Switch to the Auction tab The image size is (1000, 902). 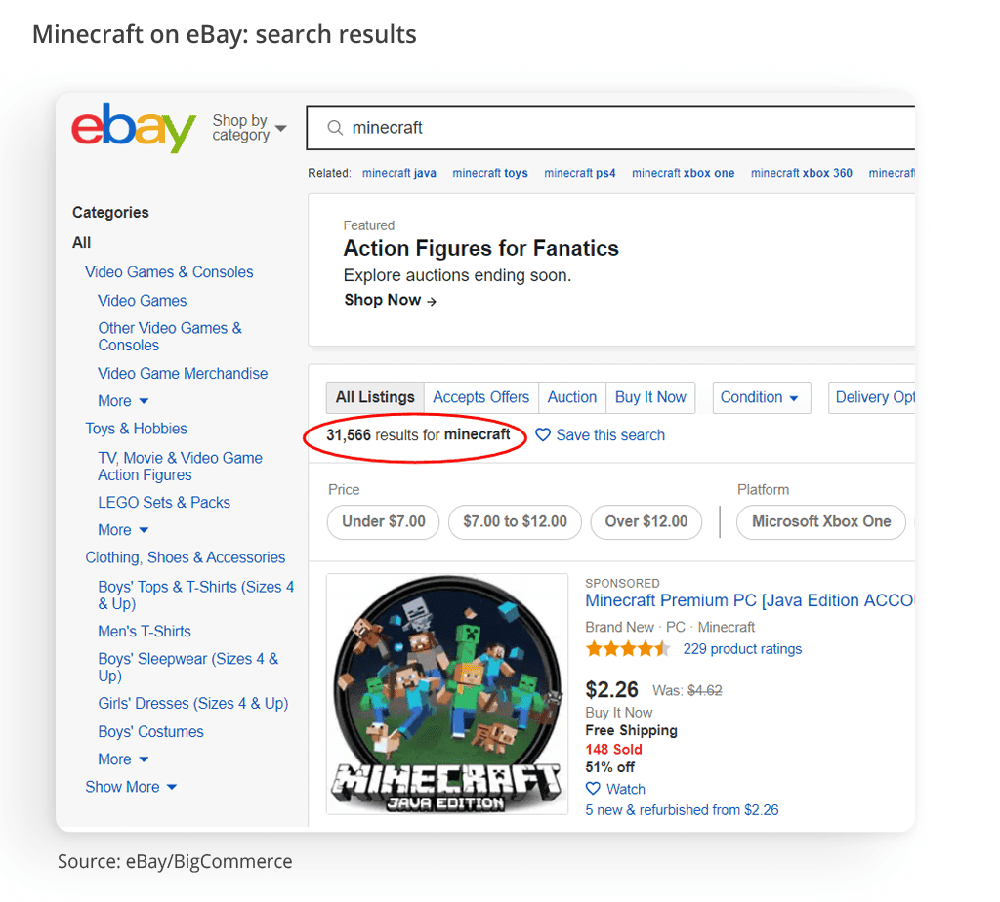[x=571, y=397]
